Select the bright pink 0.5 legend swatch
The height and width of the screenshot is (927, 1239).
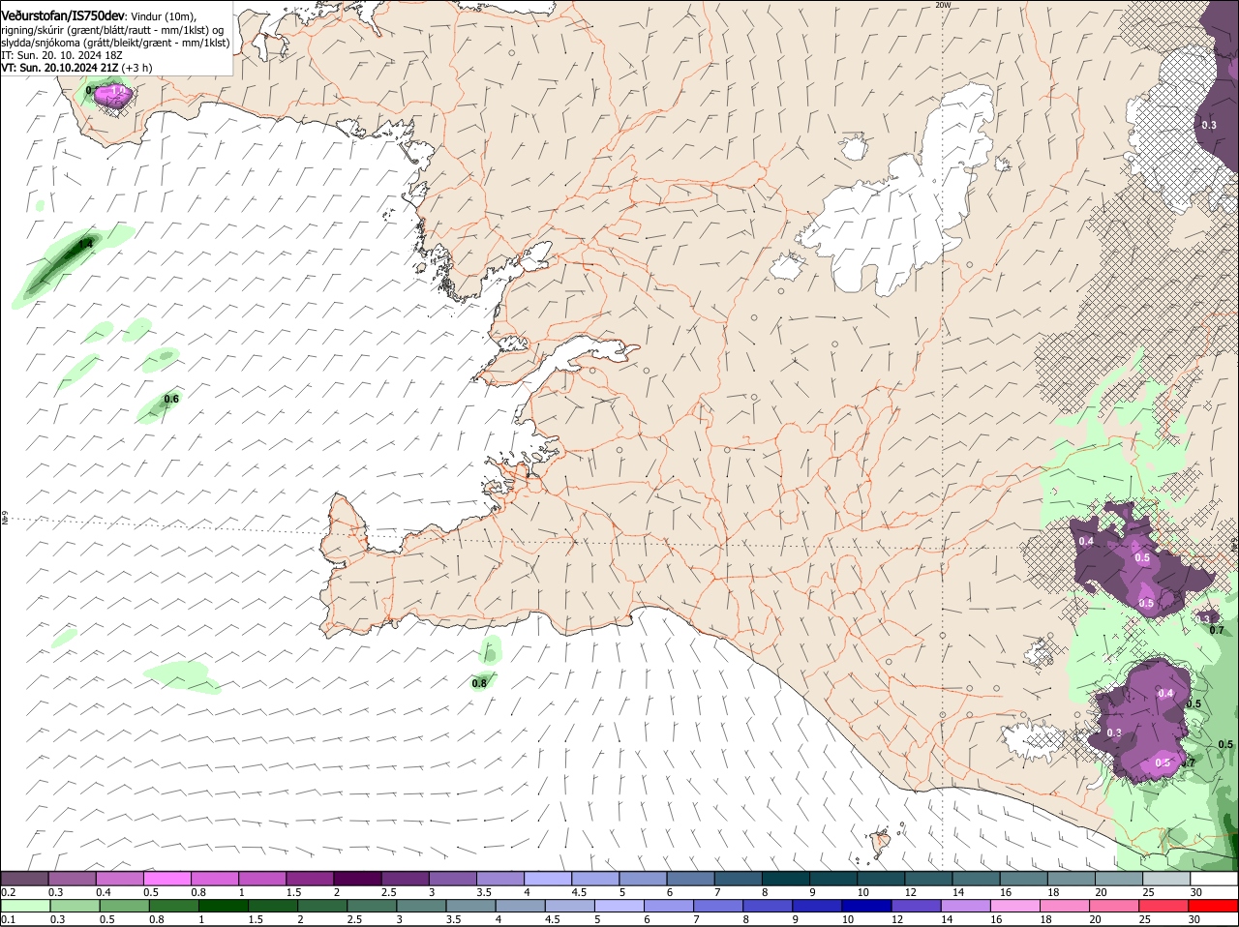coord(166,878)
